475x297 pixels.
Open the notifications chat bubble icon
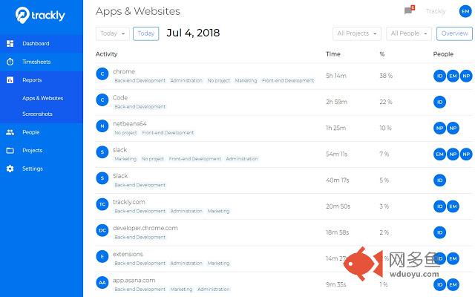tap(408, 11)
